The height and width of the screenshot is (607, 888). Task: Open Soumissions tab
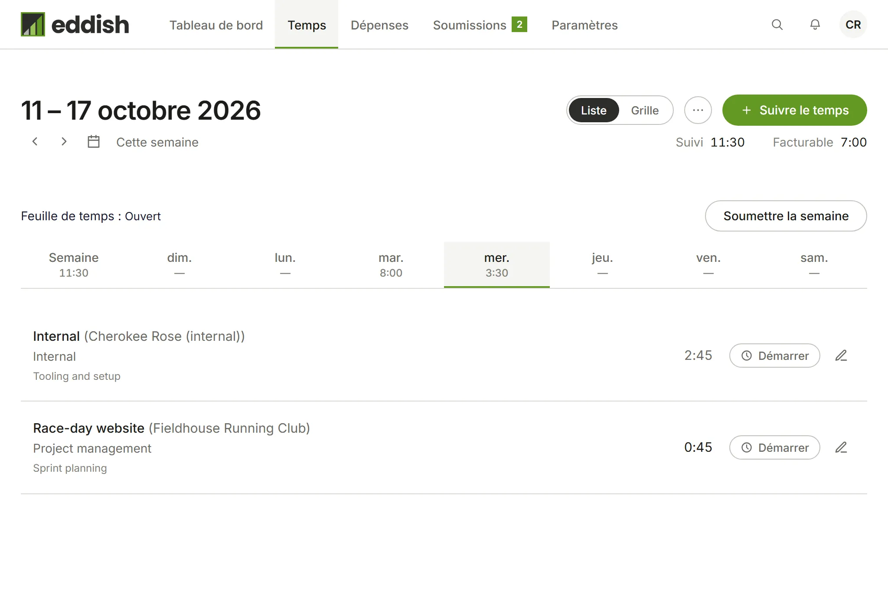pyautogui.click(x=480, y=25)
